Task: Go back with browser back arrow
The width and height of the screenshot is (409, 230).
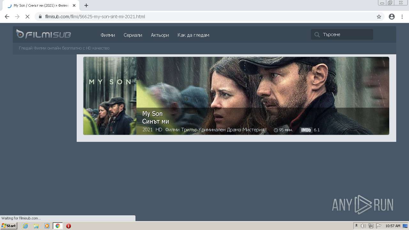Action: pyautogui.click(x=7, y=17)
